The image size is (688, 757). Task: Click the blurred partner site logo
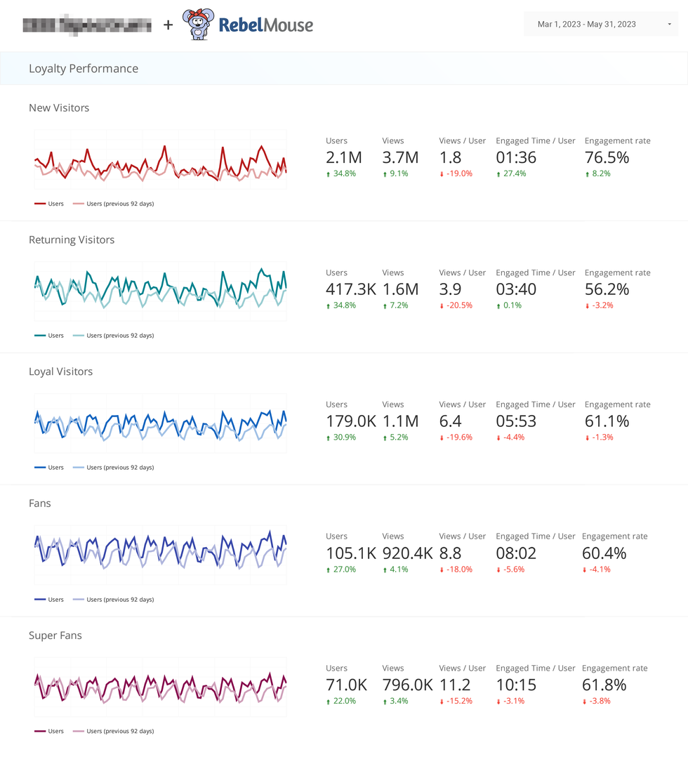87,24
